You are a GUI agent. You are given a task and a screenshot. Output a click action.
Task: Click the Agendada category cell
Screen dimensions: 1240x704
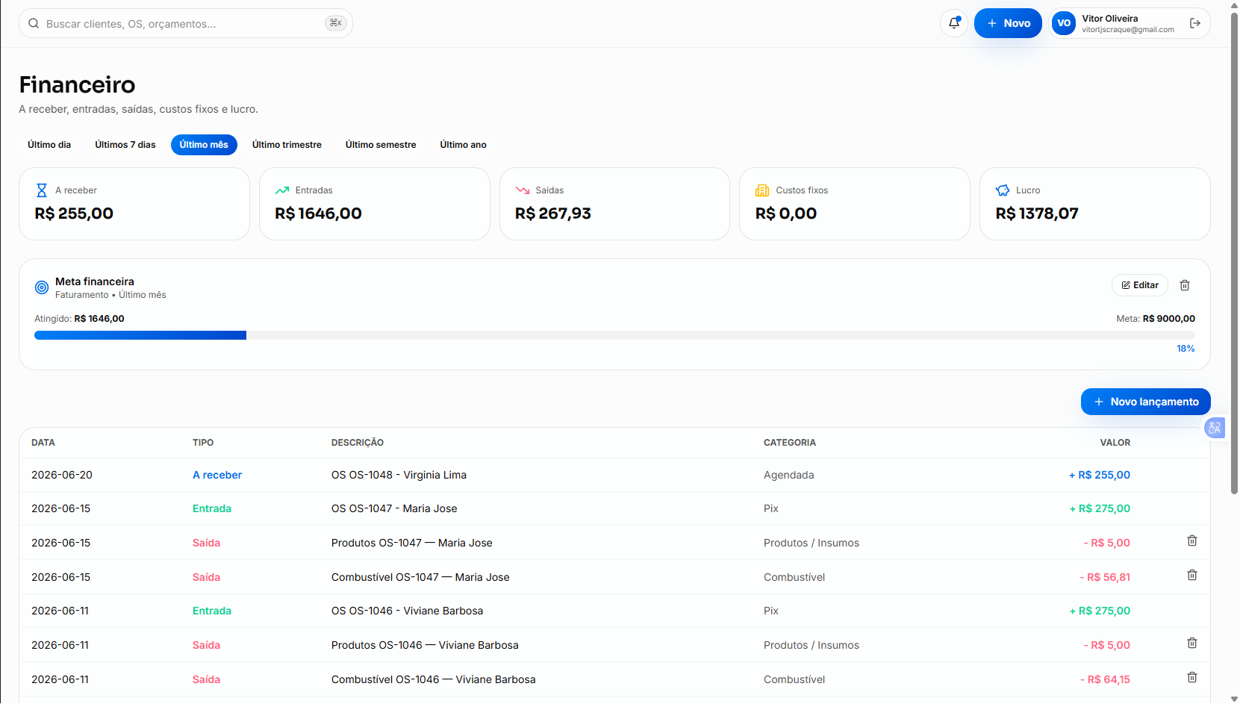[x=789, y=475]
